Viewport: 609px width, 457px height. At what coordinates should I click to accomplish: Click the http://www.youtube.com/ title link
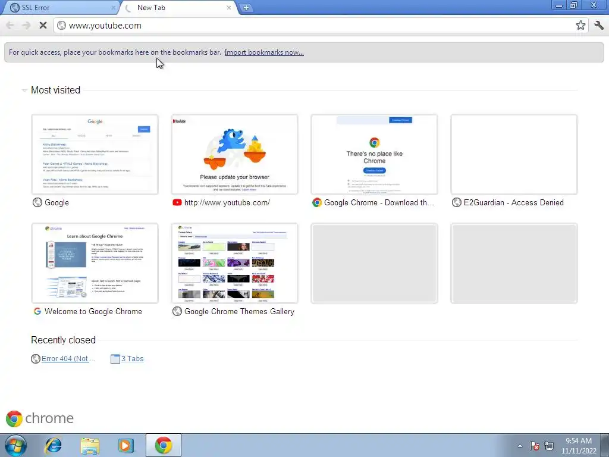pos(227,202)
